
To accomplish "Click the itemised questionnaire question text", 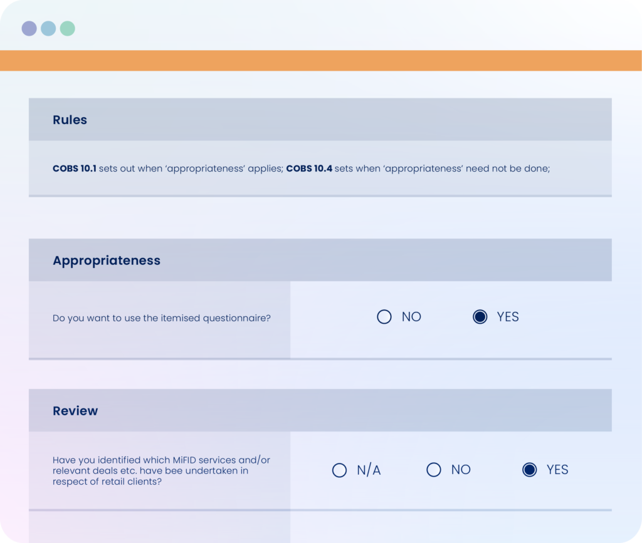I will click(x=162, y=318).
